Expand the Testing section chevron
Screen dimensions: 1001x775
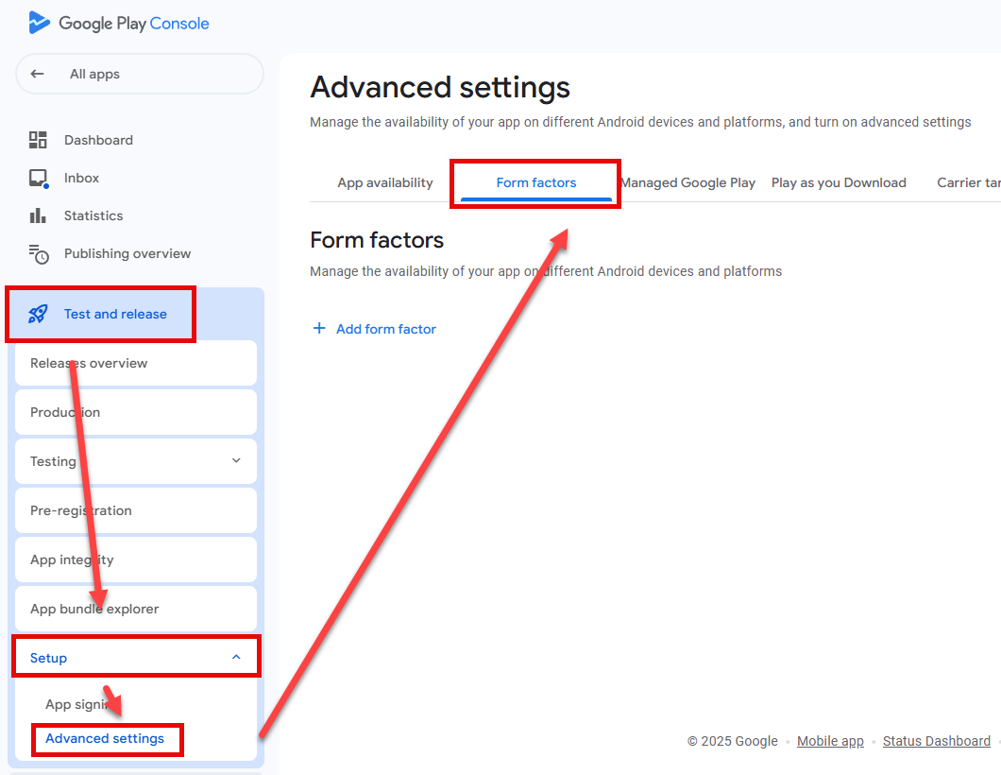click(236, 460)
